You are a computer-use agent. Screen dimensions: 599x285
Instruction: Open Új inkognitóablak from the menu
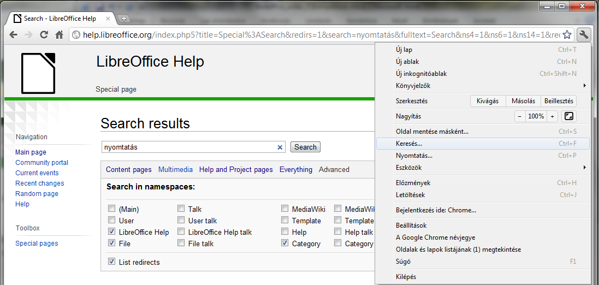click(483, 74)
